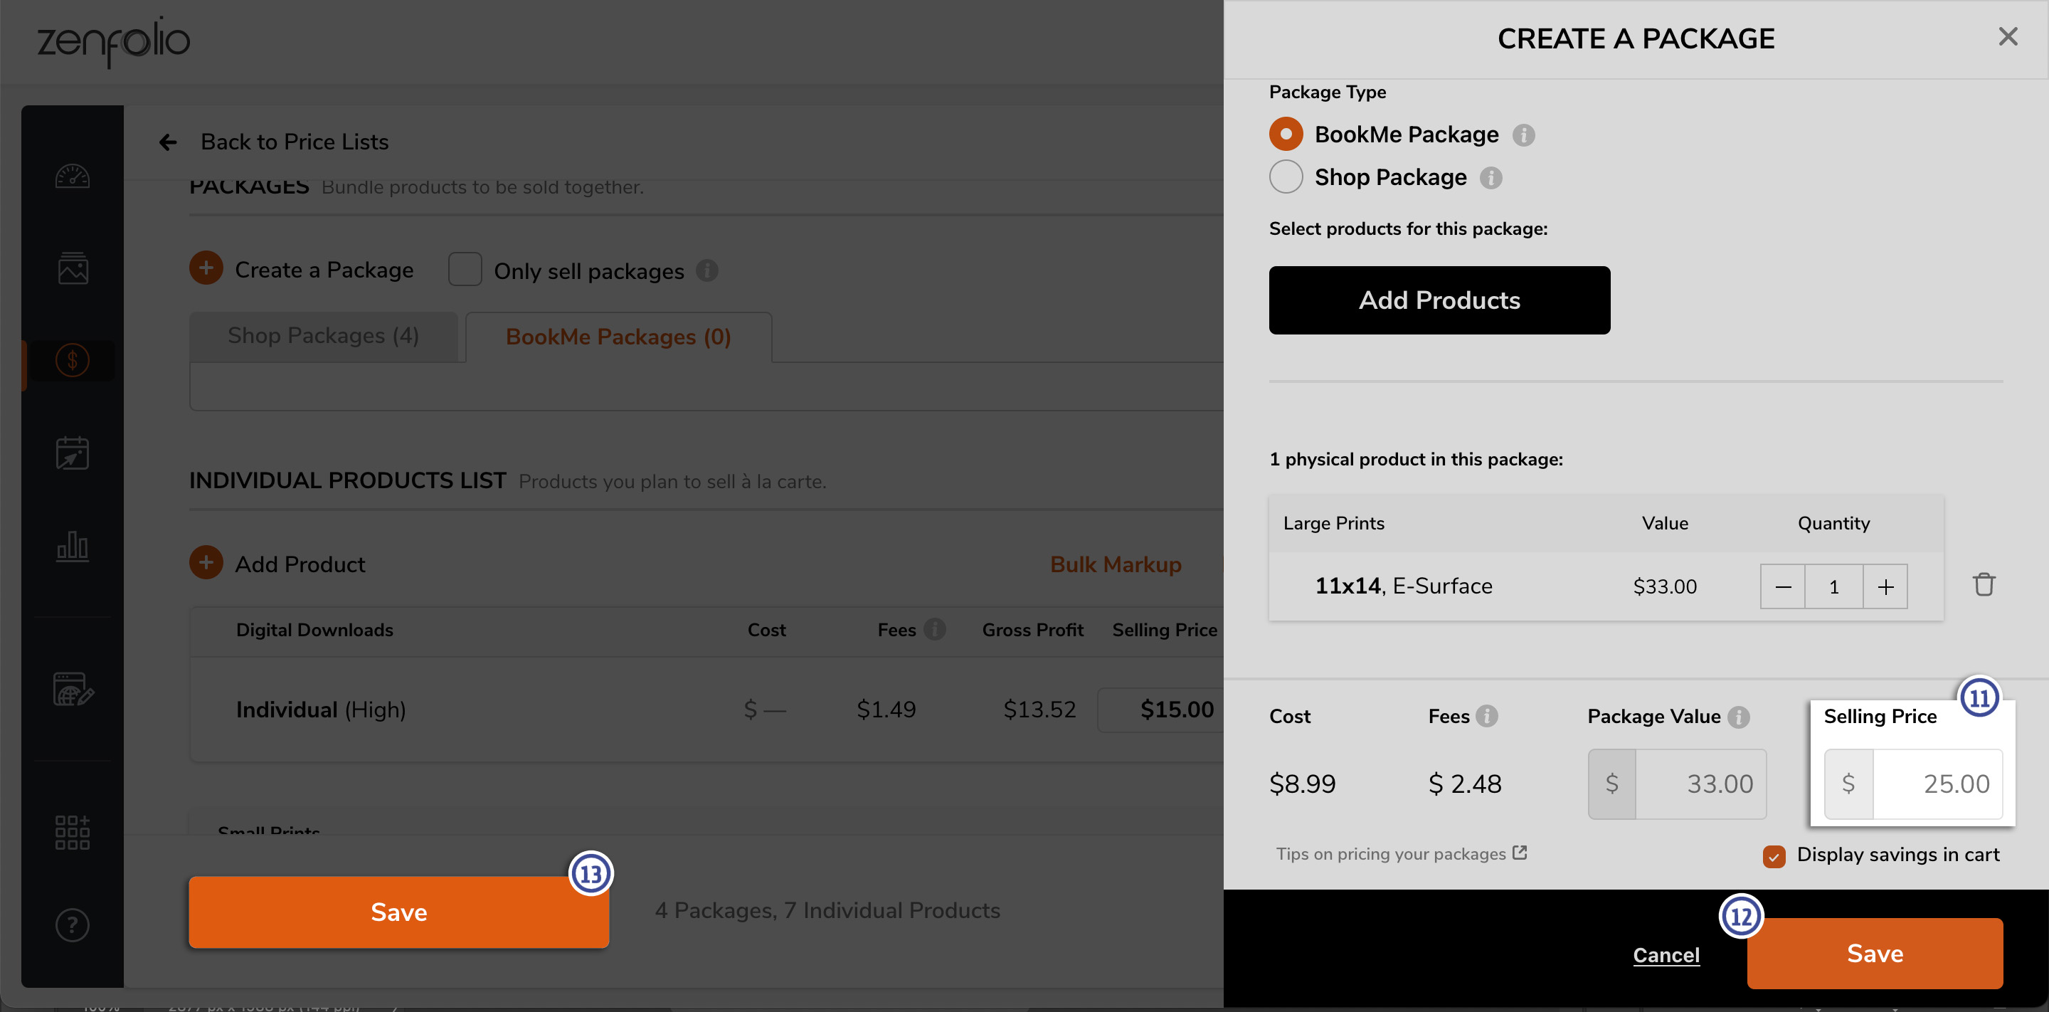This screenshot has width=2049, height=1012.
Task: Delete the 11x14 E-Surface product
Action: coord(1984,585)
